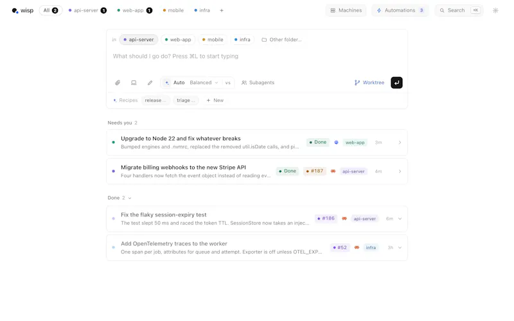514x321 pixels.
Task: Collapse the Done section chevron
Action: (130, 198)
